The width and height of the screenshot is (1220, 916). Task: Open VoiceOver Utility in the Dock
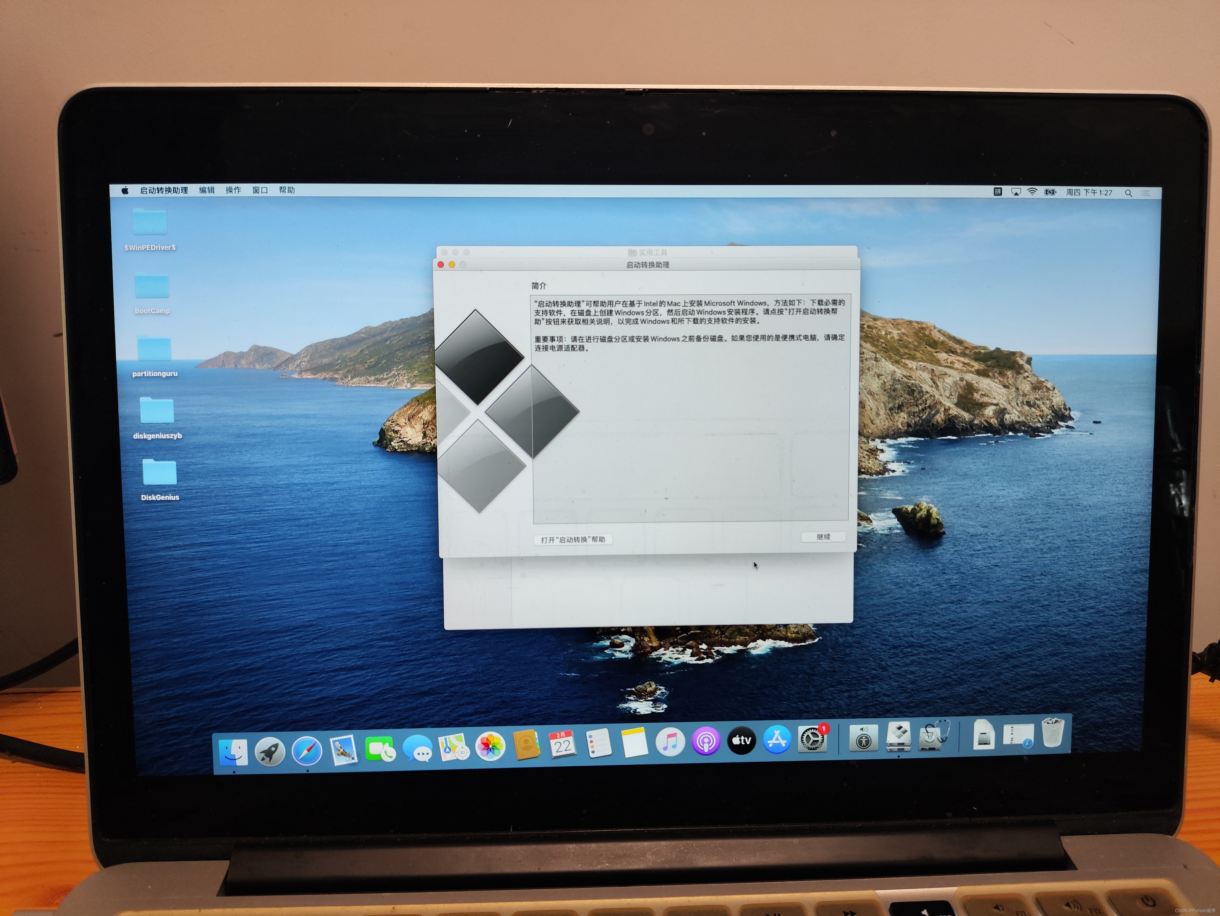coord(864,737)
